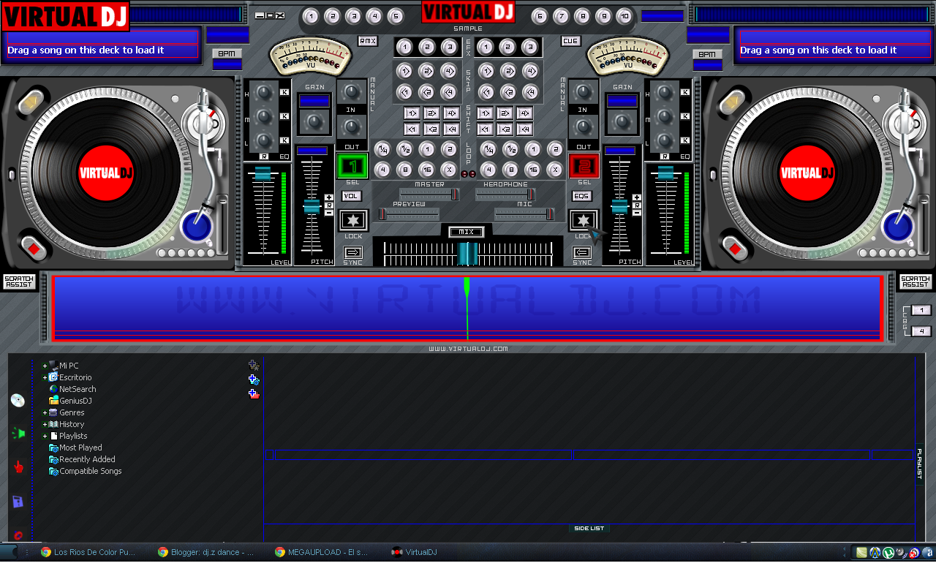Open the CD disc browser icon
The width and height of the screenshot is (936, 585).
point(18,400)
